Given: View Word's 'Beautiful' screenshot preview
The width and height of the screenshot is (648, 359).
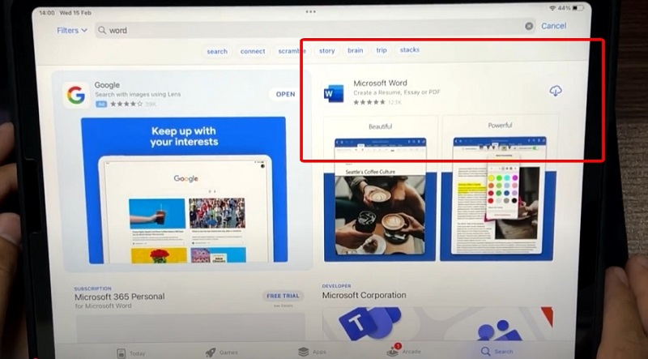Looking at the screenshot, I should 380,188.
